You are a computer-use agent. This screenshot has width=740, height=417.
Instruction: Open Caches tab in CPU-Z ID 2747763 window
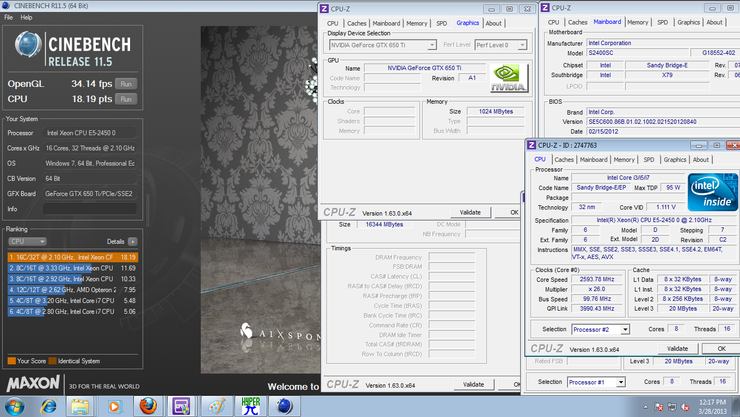click(x=564, y=160)
